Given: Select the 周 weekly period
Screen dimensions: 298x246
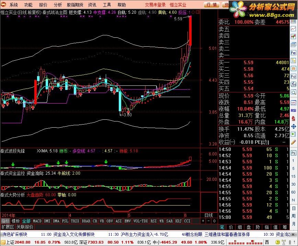Looking at the screenshot, I should pos(293,216).
